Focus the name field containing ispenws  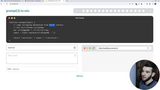pos(42,47)
